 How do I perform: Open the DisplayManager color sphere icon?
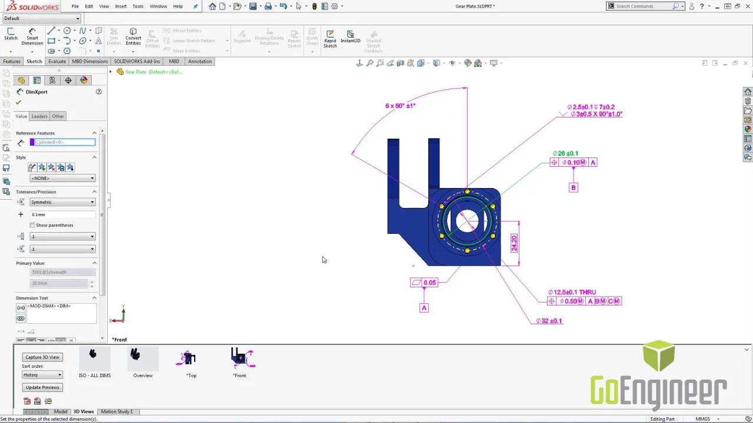coord(84,80)
